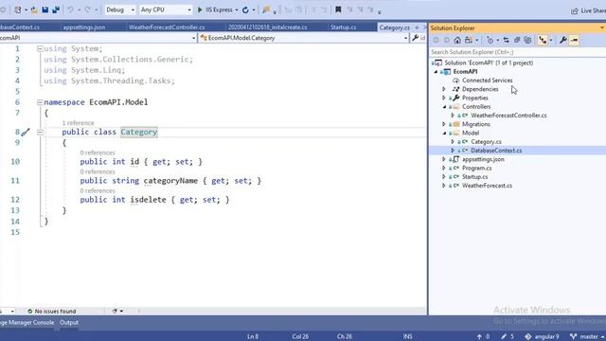Toggle the nested view icon in Solution Explorer

543,40
